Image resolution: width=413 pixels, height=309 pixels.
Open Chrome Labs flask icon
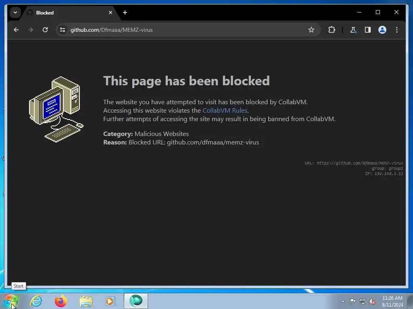pos(353,30)
